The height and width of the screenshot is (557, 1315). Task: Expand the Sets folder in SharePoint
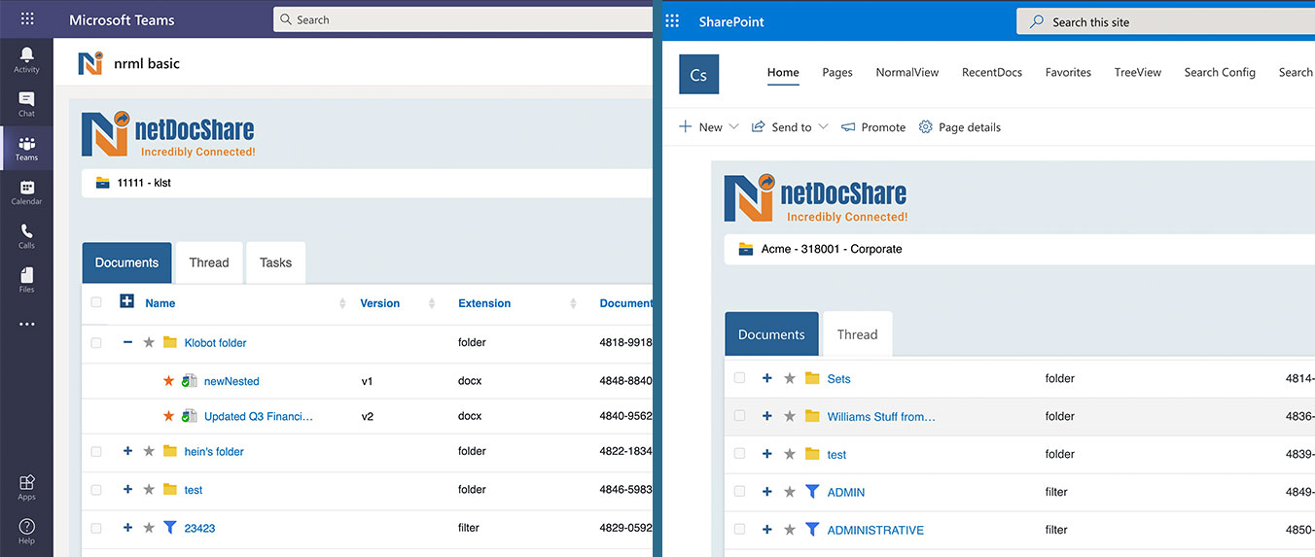[767, 378]
